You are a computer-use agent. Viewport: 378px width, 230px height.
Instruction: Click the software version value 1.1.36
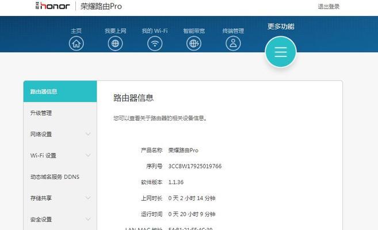click(175, 182)
